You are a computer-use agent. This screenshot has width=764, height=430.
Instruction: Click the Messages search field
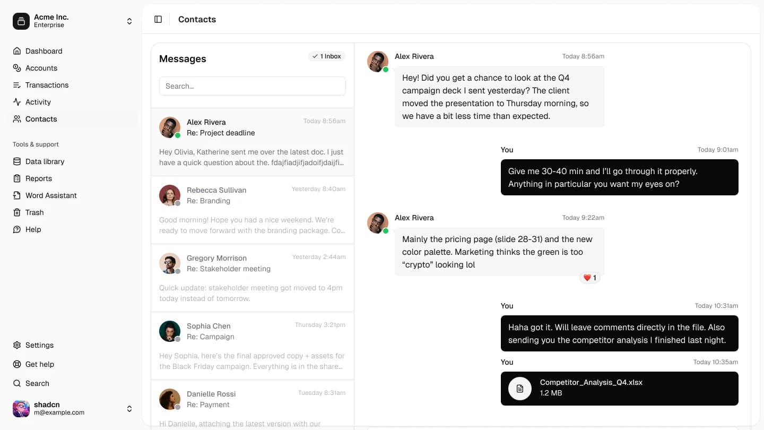click(x=252, y=86)
